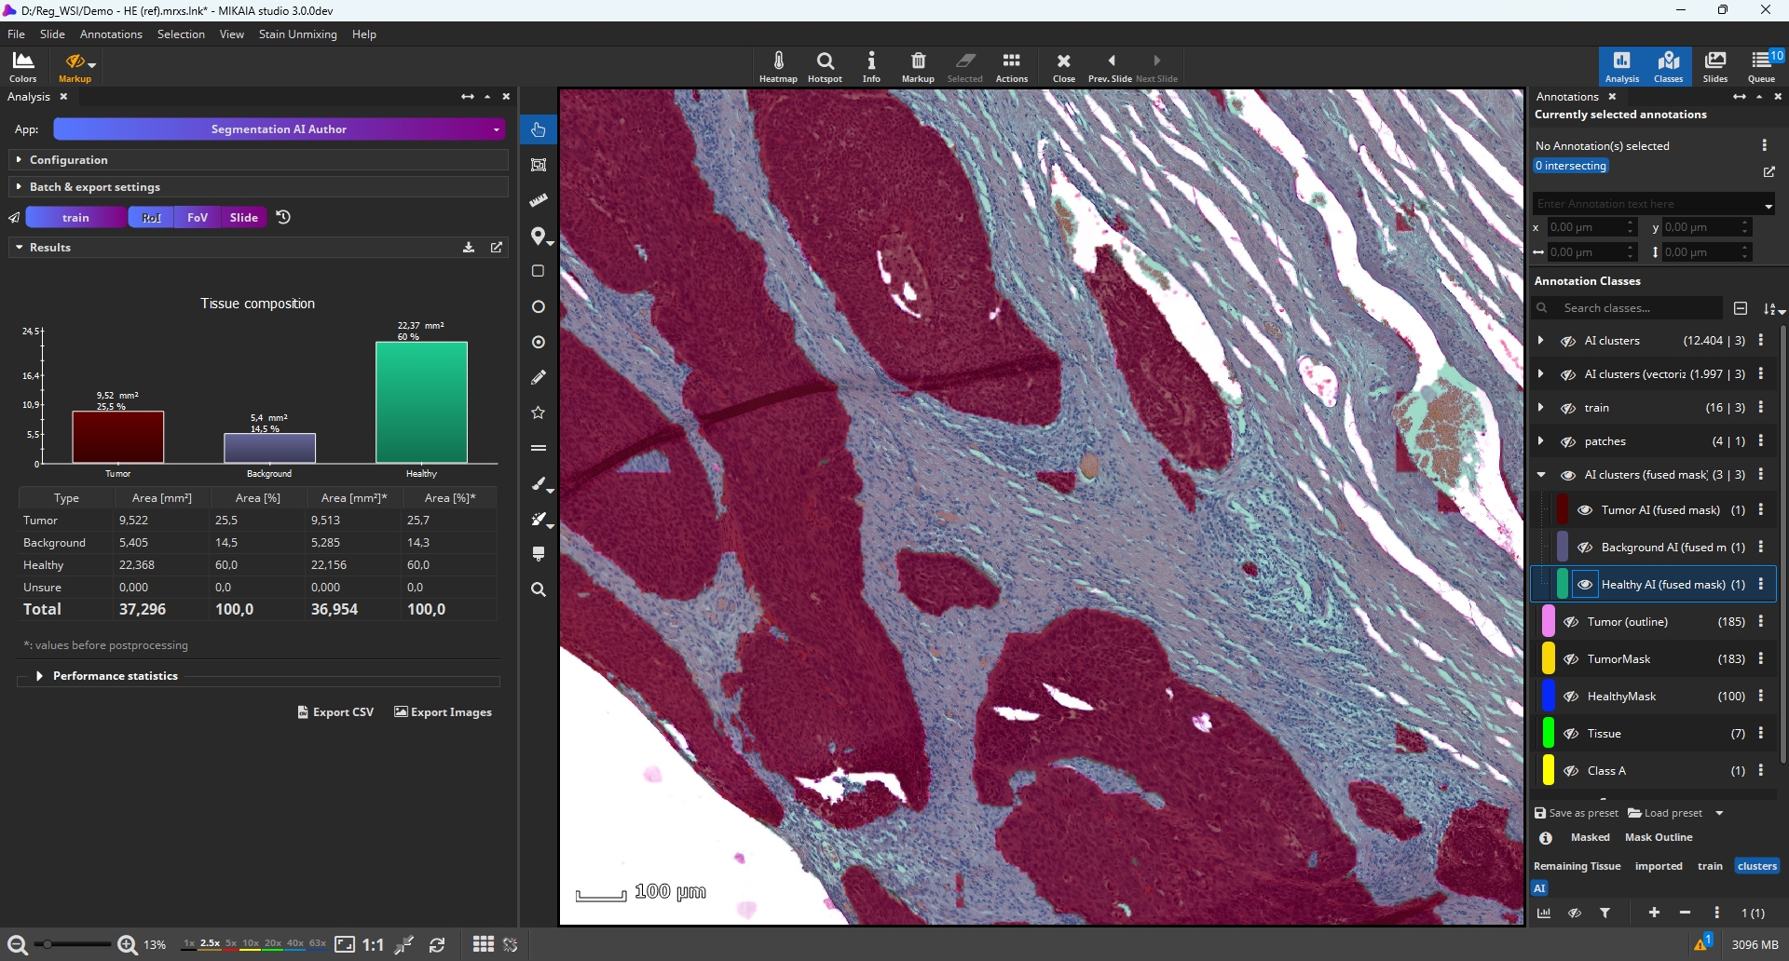
Task: Open the Queue panel icon
Action: coord(1761,67)
